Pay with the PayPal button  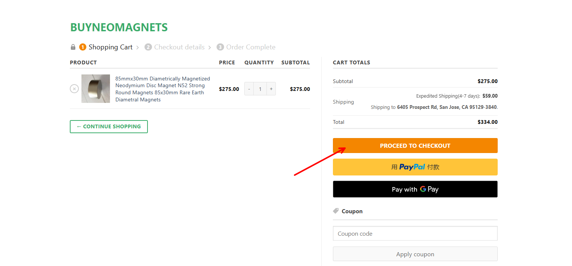coord(415,167)
